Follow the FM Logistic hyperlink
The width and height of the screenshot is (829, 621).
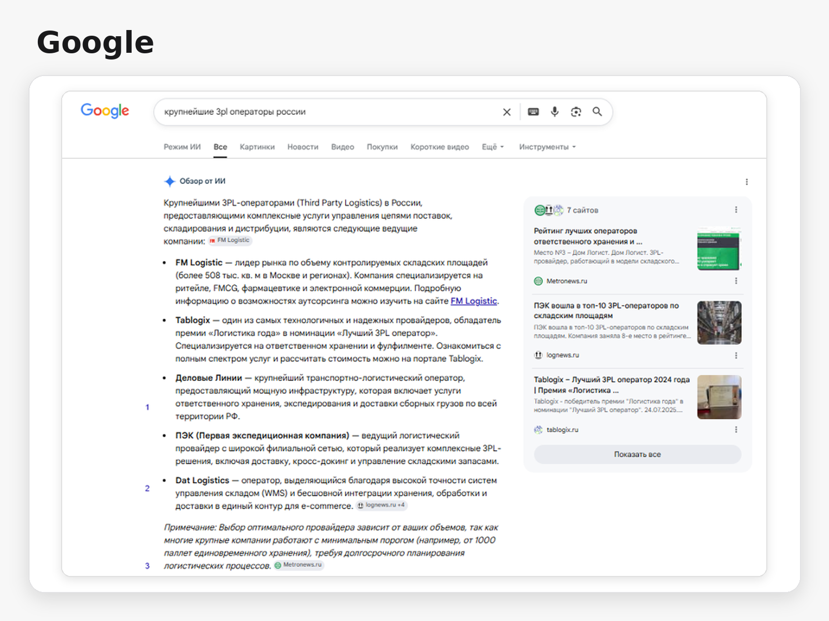[x=474, y=301]
